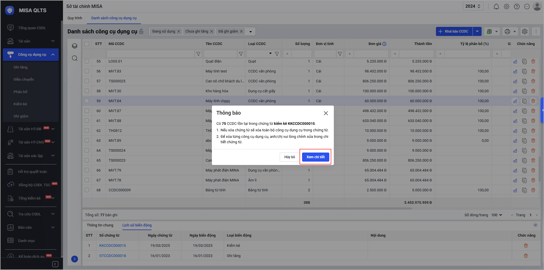Screen dimensions: 544x270
Task: Open the year 2024 selector
Action: tap(473, 6)
